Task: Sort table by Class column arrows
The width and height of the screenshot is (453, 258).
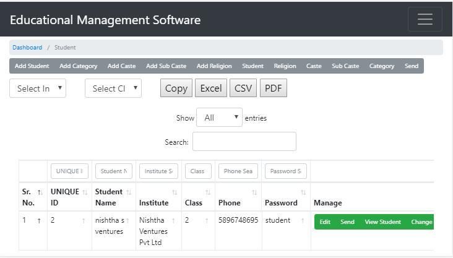Action: [208, 192]
